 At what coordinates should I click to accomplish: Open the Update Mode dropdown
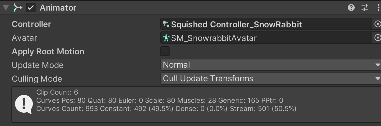[x=271, y=65]
